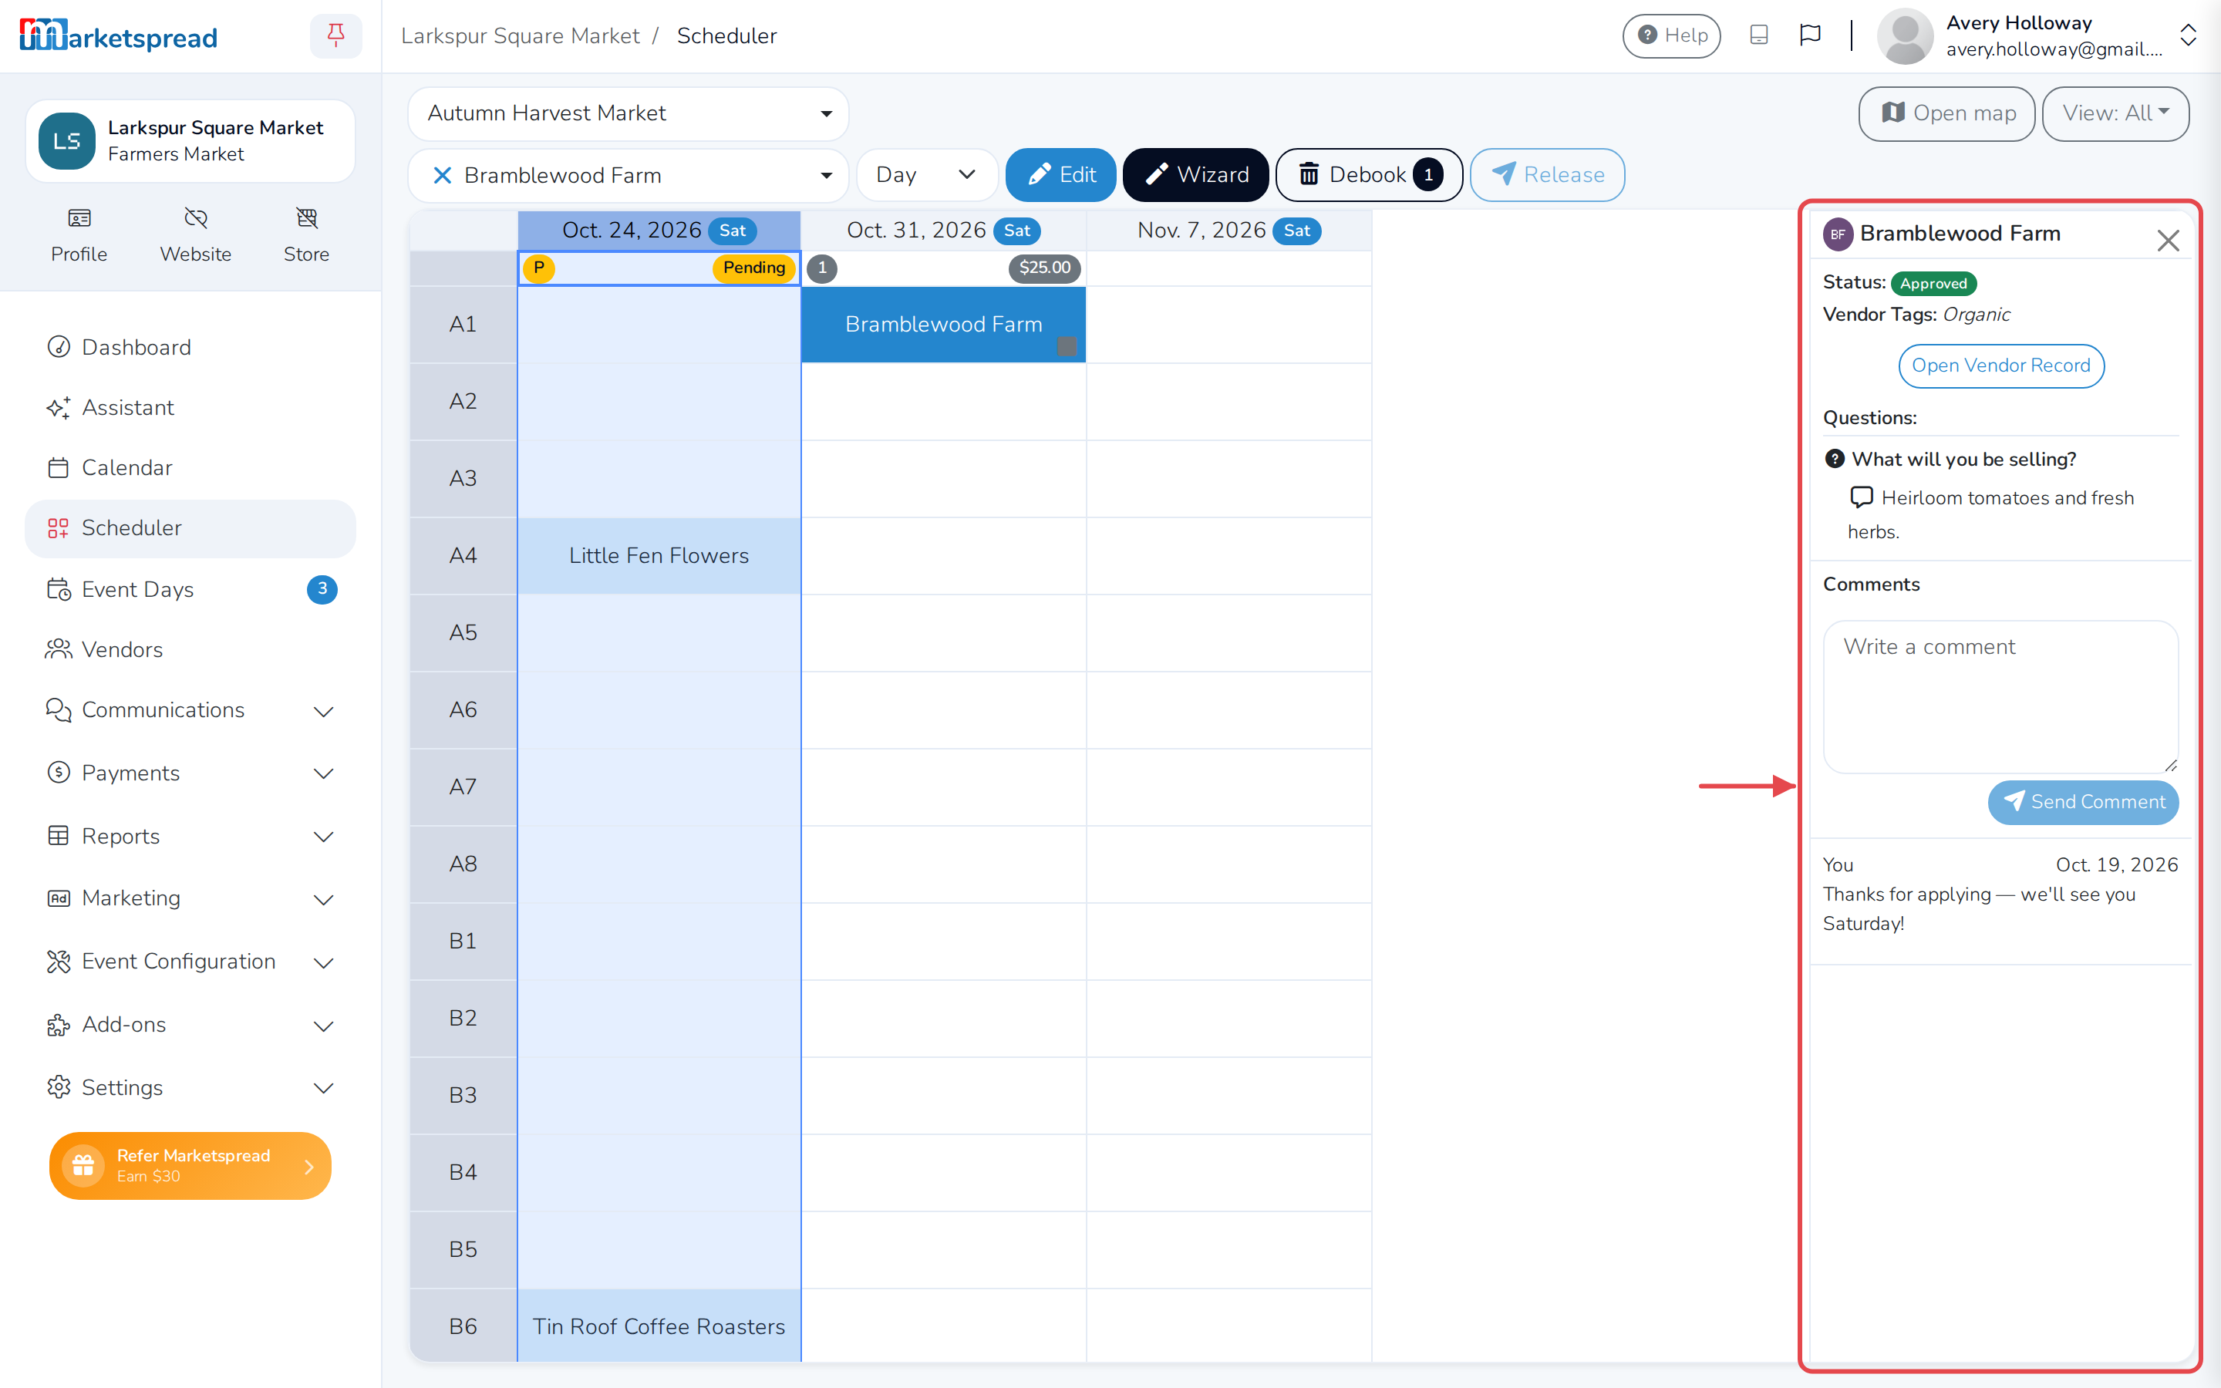
Task: Click the flag icon in header
Action: pyautogui.click(x=1810, y=35)
